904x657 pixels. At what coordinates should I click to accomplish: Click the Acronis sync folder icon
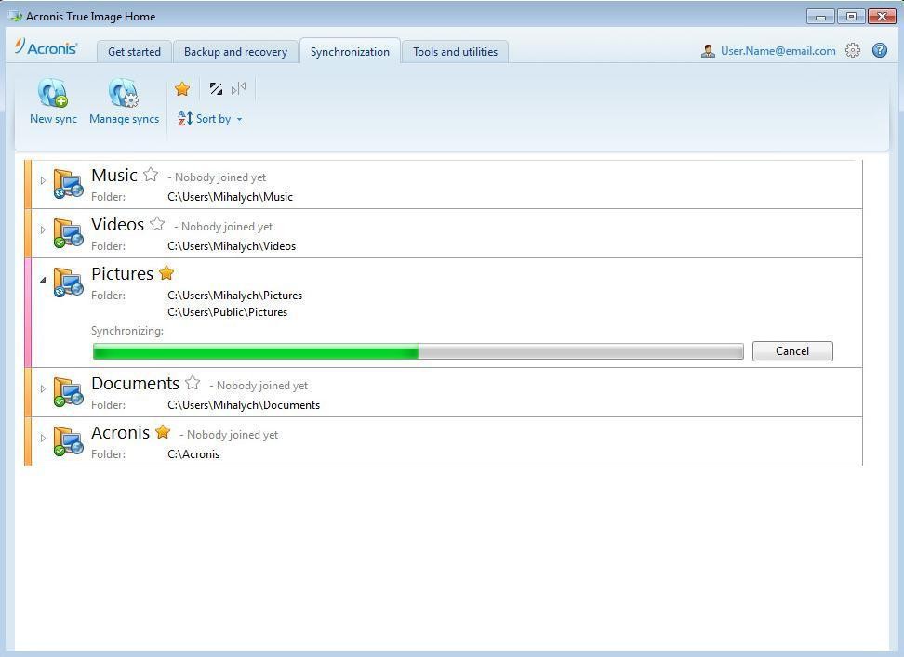(x=68, y=441)
